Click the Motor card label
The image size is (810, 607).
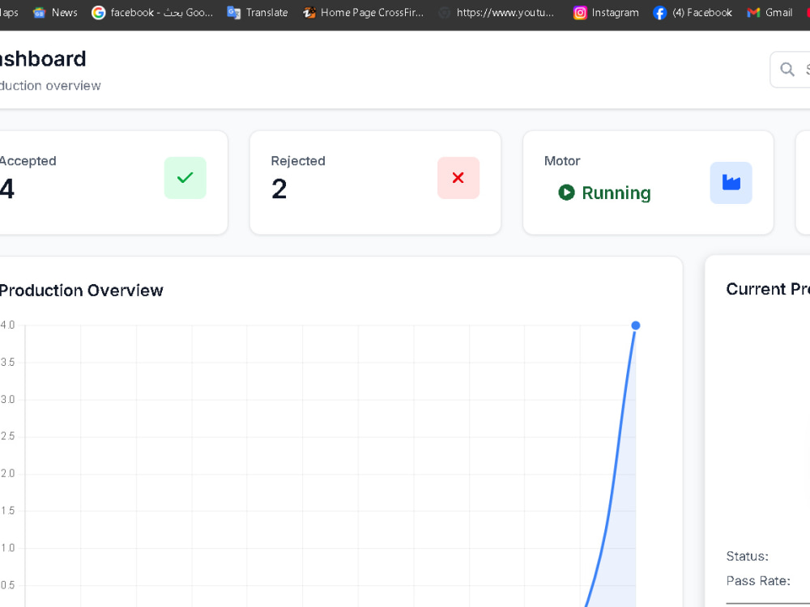562,161
